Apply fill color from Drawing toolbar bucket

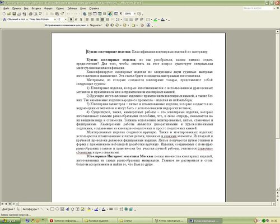pyautogui.click(x=89, y=209)
